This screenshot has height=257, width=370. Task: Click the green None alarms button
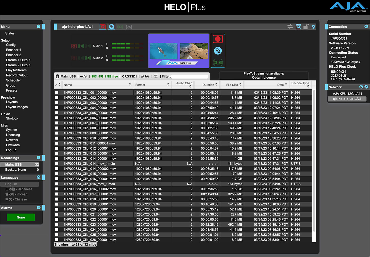coord(21,217)
